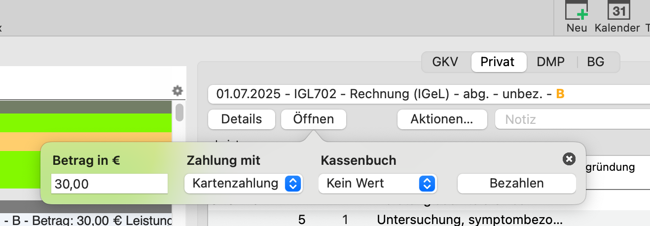650x226 pixels.
Task: Focus the Notiz text field
Action: [573, 119]
